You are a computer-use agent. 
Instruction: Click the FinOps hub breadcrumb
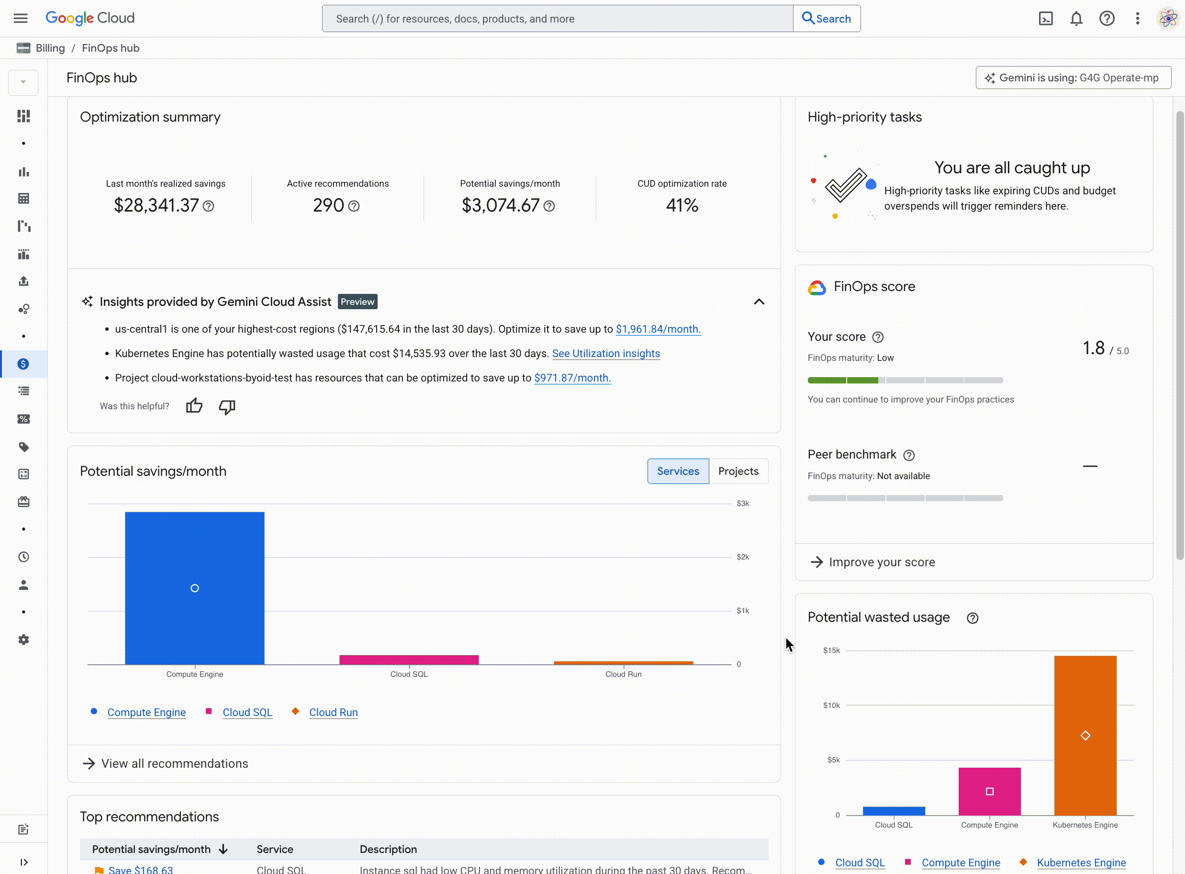pos(111,48)
